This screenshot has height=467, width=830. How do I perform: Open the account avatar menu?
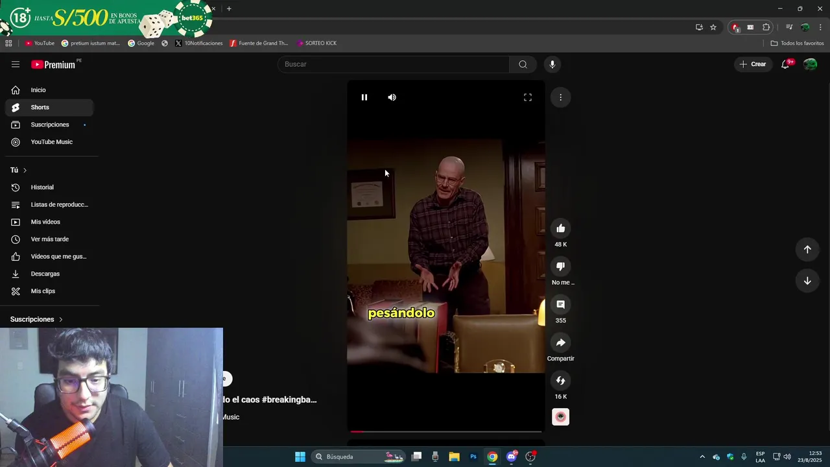[x=810, y=64]
